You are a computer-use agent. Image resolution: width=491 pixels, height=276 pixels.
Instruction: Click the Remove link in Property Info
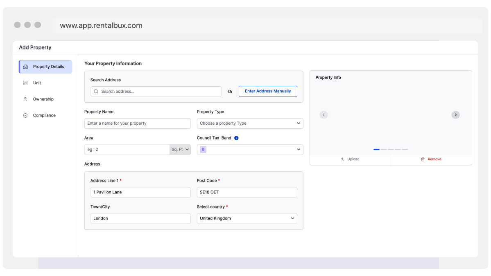pyautogui.click(x=434, y=159)
